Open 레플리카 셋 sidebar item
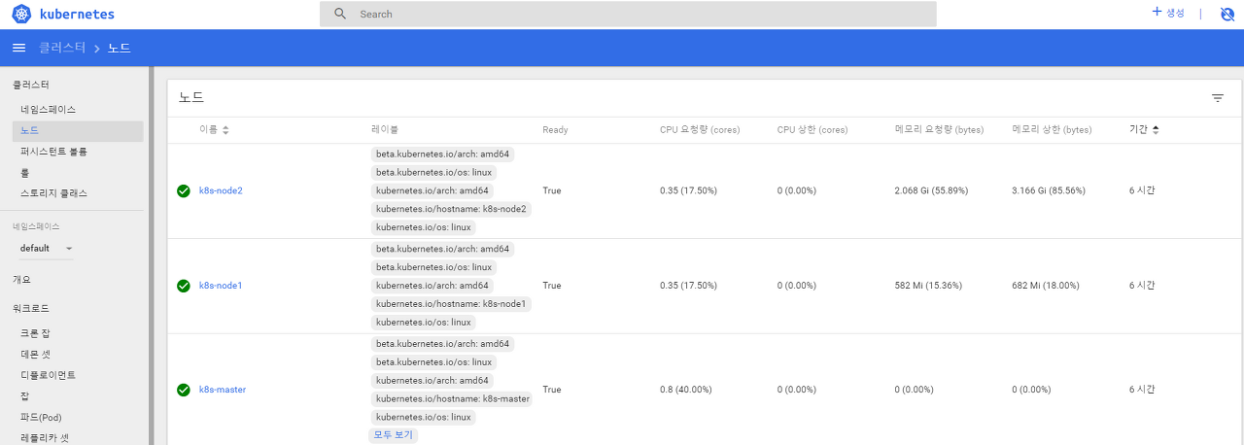This screenshot has width=1244, height=445. (x=45, y=438)
